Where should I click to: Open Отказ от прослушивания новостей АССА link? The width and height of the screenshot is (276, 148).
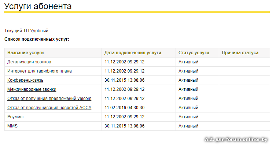click(x=49, y=108)
